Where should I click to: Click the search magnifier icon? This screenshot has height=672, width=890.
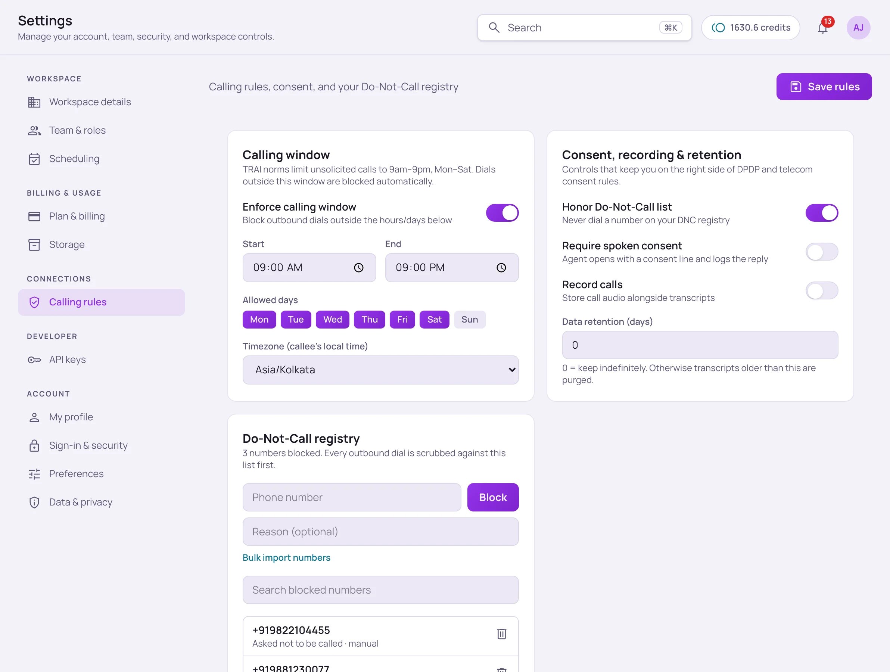point(494,27)
